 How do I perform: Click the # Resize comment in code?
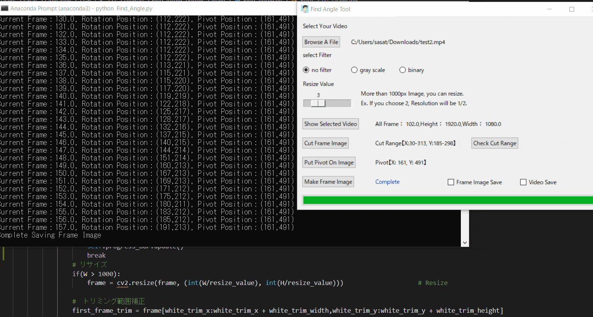pyautogui.click(x=433, y=283)
